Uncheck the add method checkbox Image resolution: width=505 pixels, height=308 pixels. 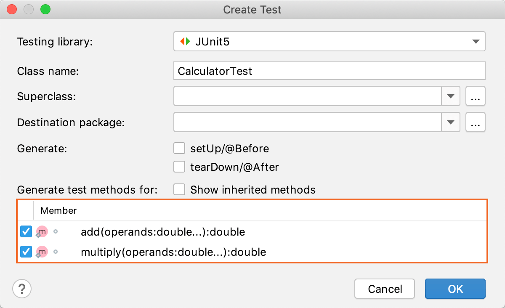click(26, 231)
